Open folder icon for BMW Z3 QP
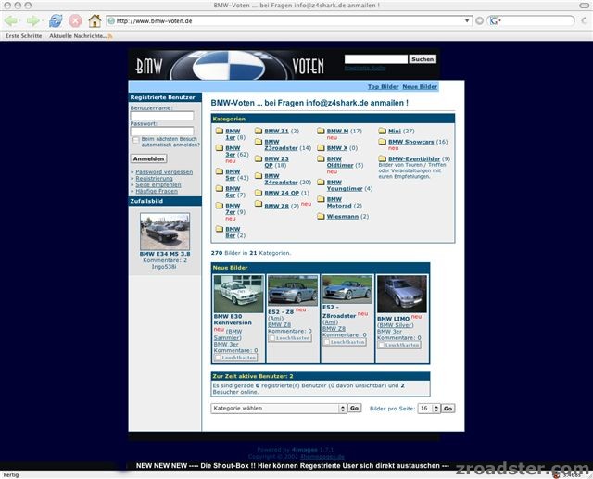This screenshot has width=593, height=479. 259,159
